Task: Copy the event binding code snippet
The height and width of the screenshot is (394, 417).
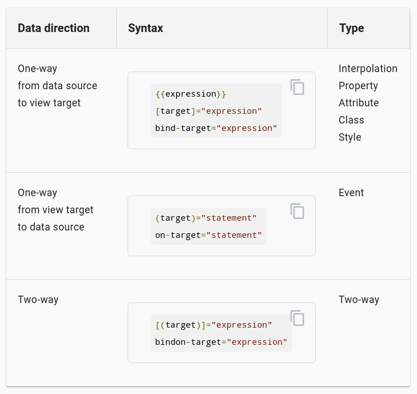Action: click(x=297, y=211)
